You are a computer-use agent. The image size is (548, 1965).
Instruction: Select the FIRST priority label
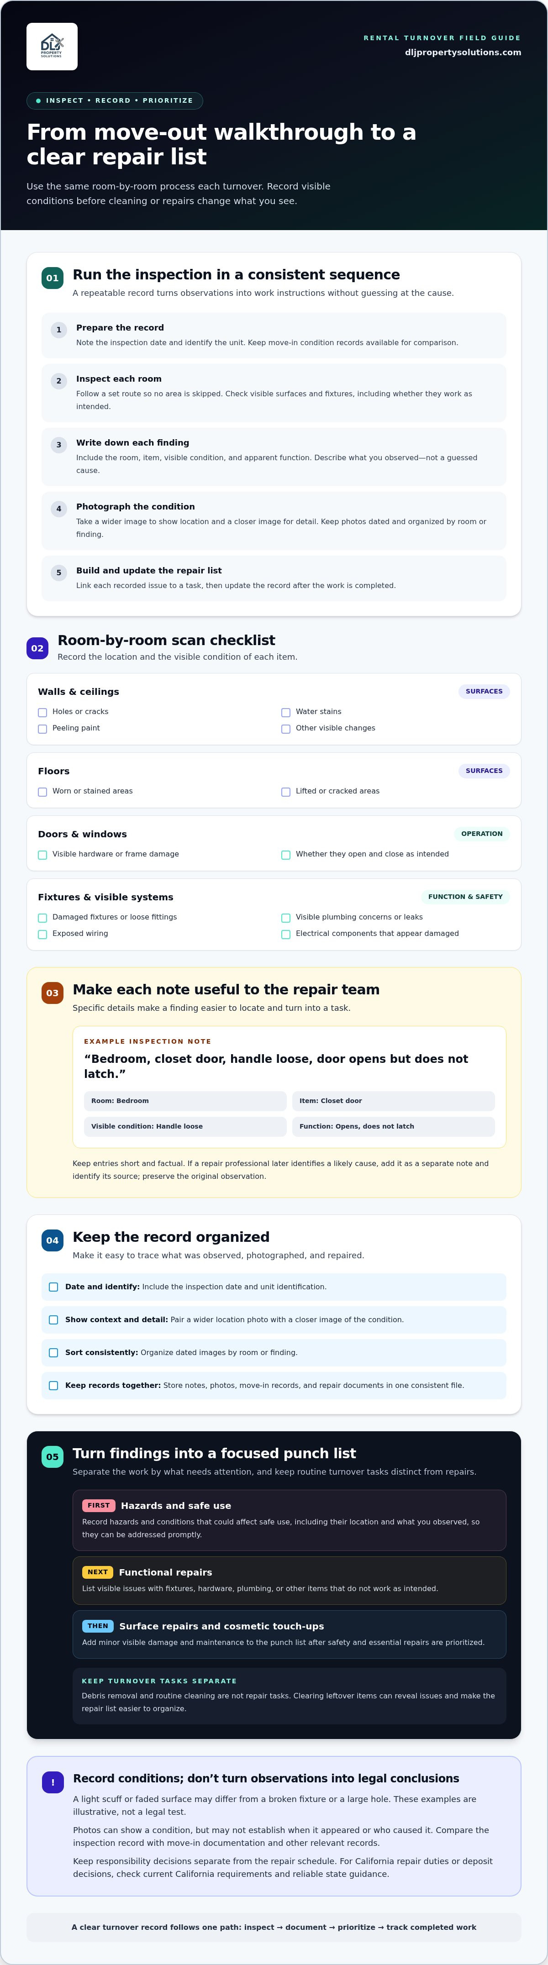click(99, 1506)
